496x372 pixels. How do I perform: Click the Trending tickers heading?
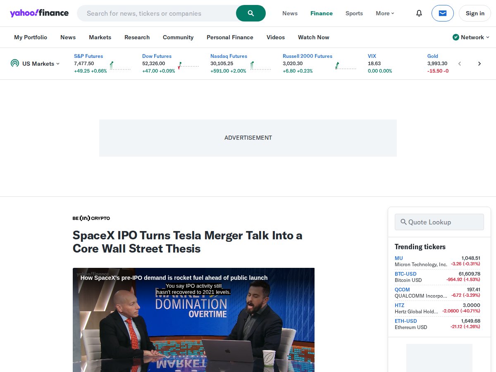point(420,247)
